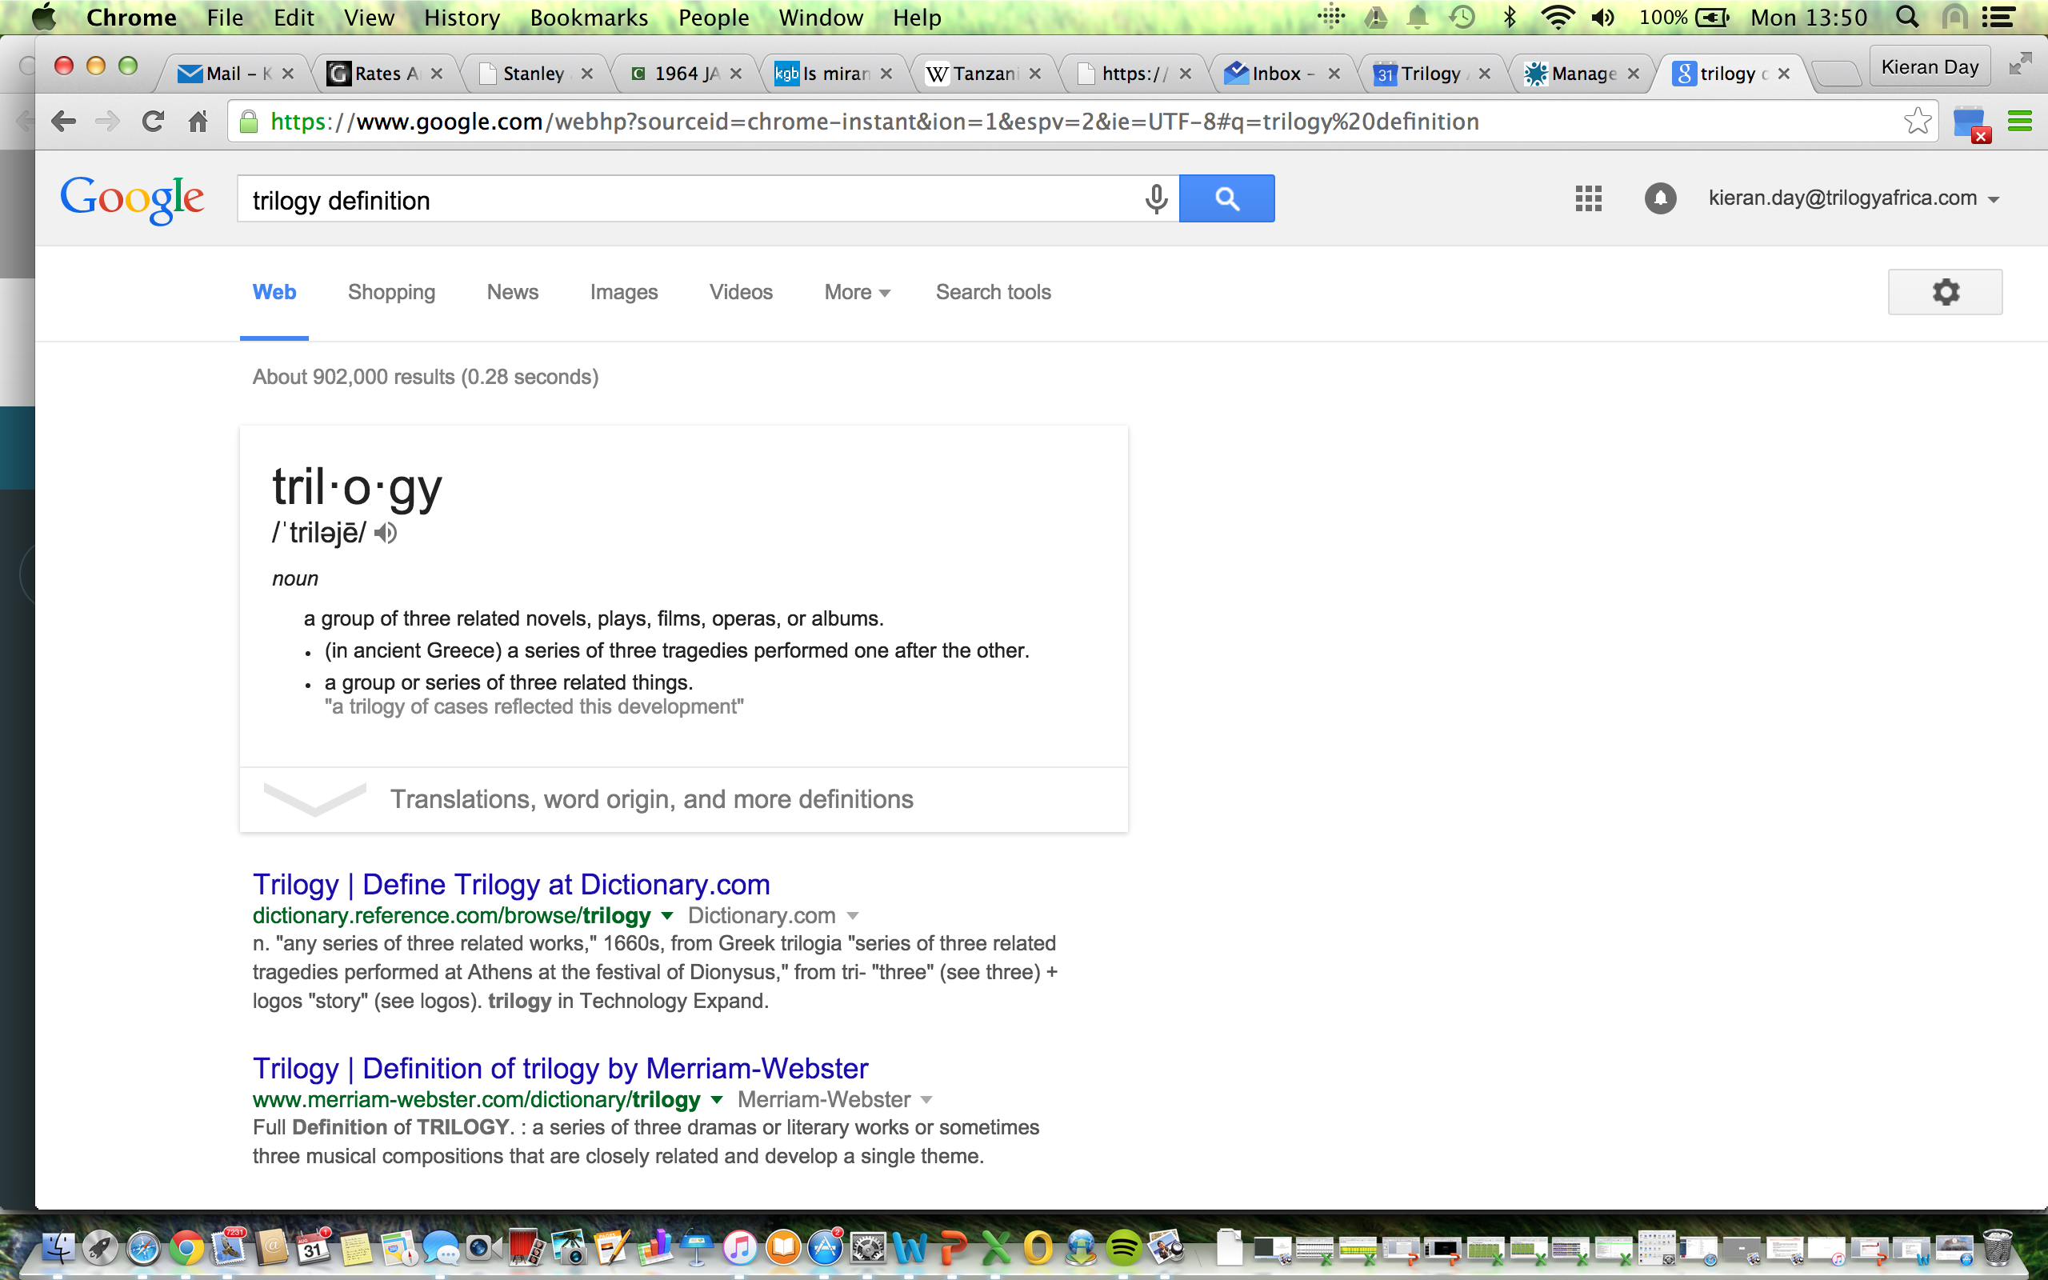Click the blue search magnifier button

(1226, 199)
